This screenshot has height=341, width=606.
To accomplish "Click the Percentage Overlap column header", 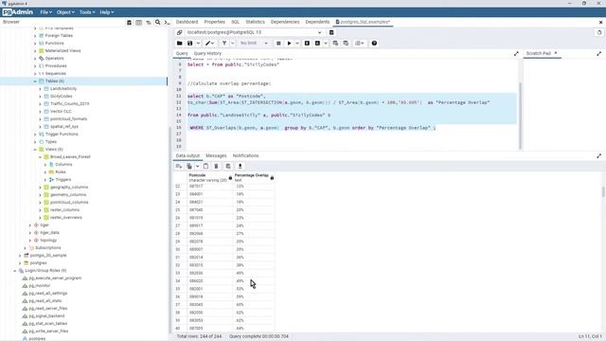I will (254, 177).
